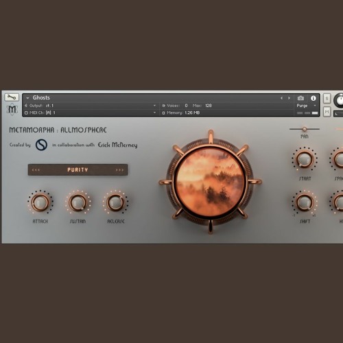
Task: Click the Sustain knob
Action: click(78, 202)
